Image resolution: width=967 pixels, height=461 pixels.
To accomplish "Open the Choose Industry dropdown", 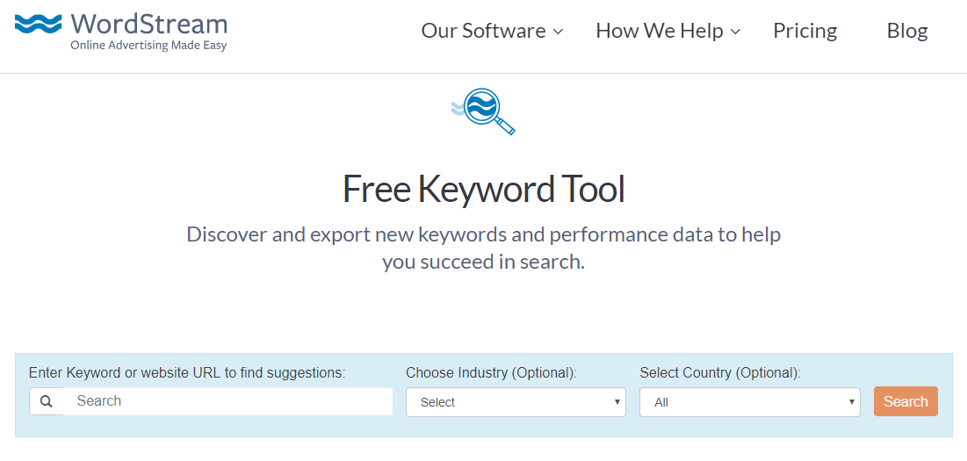I will [516, 402].
